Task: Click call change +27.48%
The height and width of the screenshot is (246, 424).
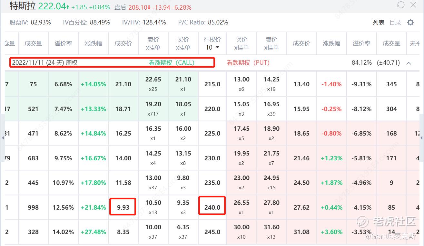Action: click(93, 232)
